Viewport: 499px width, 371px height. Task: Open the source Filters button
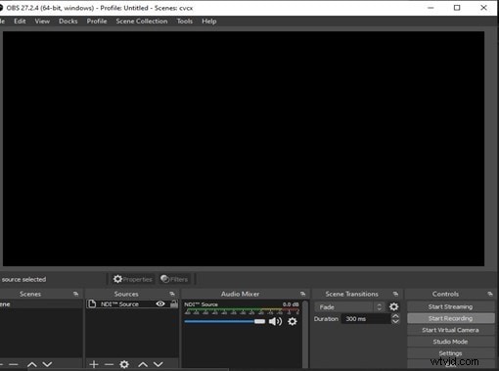coord(175,279)
